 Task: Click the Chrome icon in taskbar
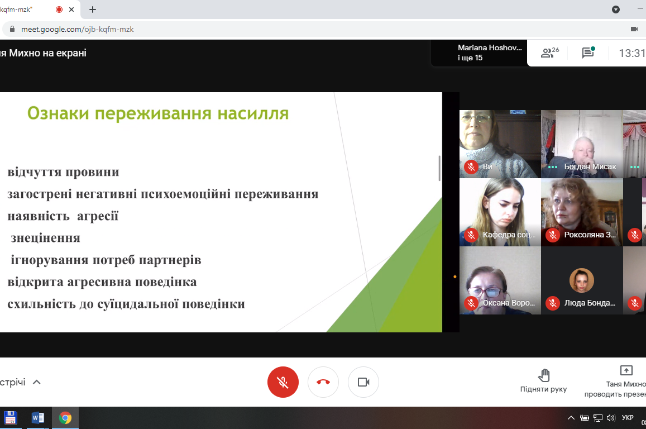coord(65,418)
